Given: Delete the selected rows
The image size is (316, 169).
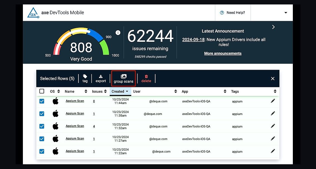Looking at the screenshot, I should tap(146, 78).
